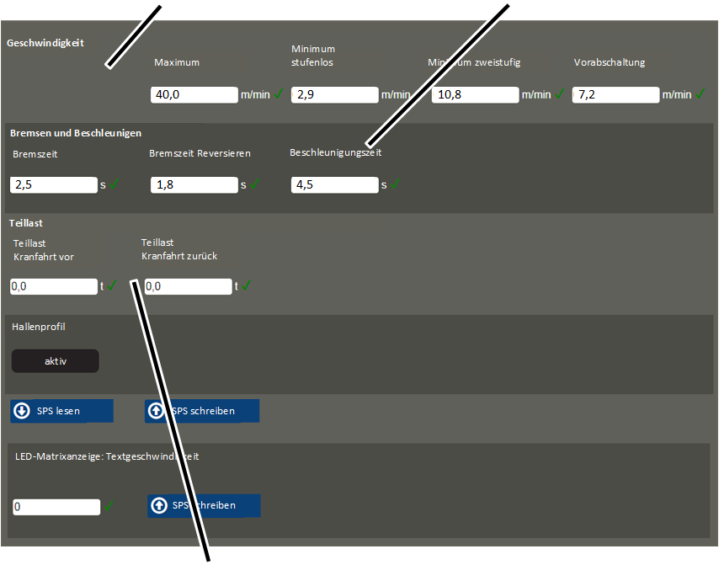Screen dimensions: 719x565
Task: Toggle the Hallenprofil aktiv switch
Action: [x=56, y=361]
